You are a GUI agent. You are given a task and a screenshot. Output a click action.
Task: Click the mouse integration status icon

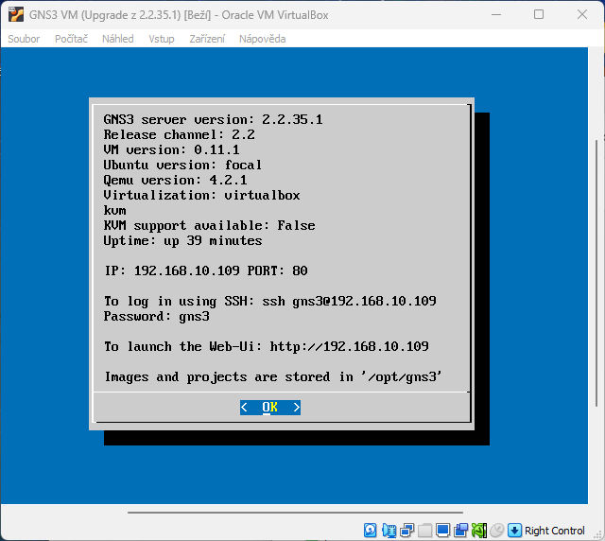coord(496,531)
